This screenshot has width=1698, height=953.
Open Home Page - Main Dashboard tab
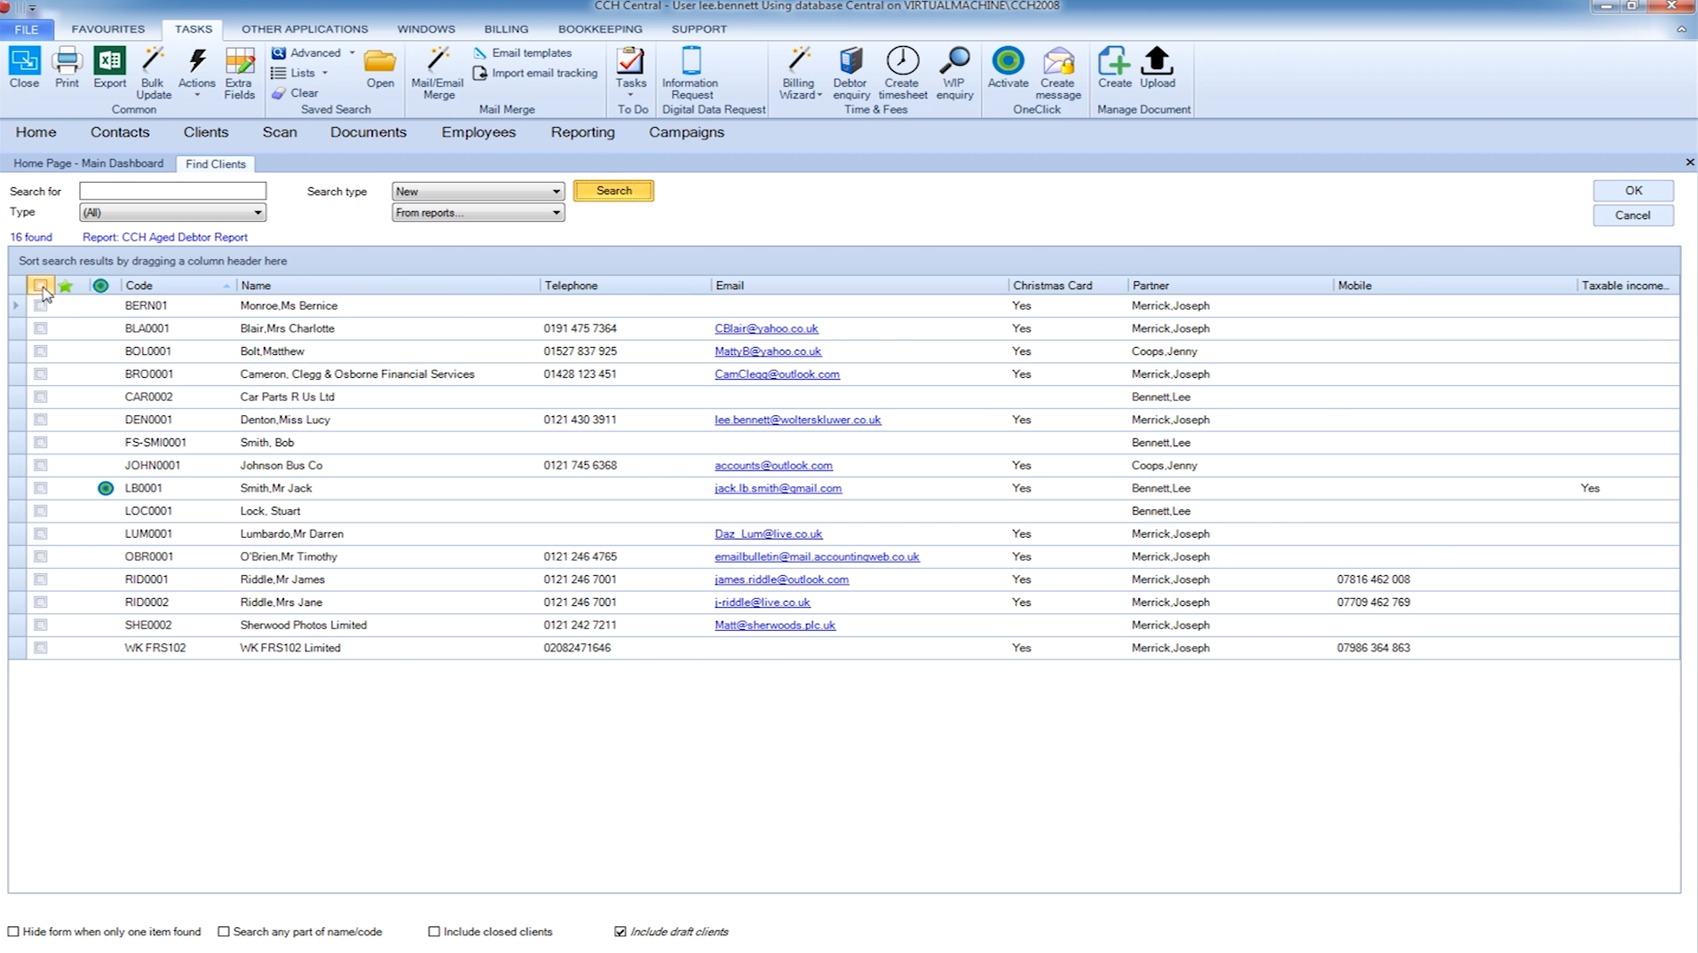(88, 164)
